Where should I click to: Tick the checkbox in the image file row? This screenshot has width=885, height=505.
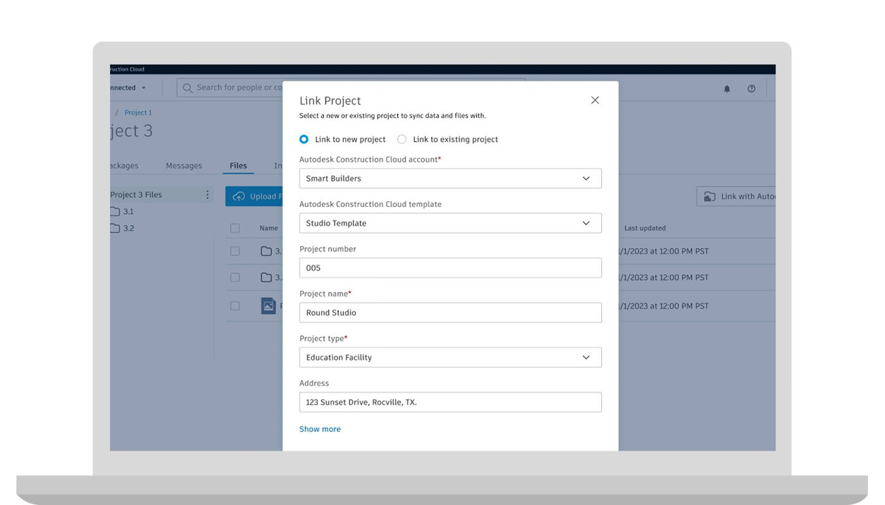click(235, 306)
